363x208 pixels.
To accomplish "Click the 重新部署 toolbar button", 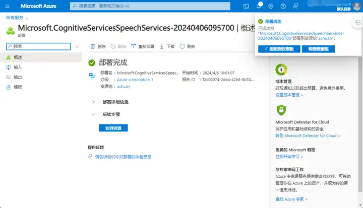I will coord(143,46).
